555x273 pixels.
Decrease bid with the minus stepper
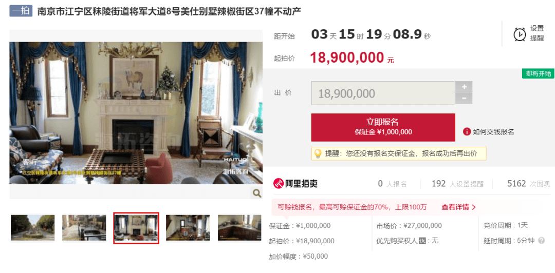464,99
